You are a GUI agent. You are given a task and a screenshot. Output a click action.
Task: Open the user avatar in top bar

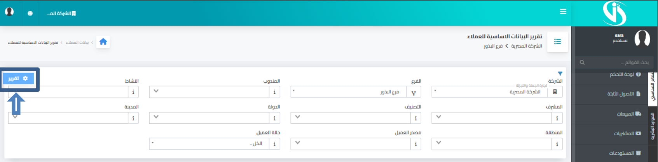(x=9, y=12)
